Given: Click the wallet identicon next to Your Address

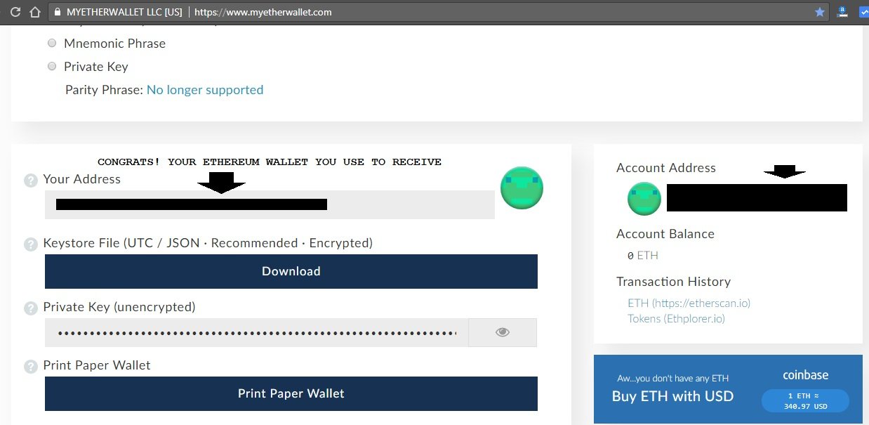Looking at the screenshot, I should [x=522, y=188].
